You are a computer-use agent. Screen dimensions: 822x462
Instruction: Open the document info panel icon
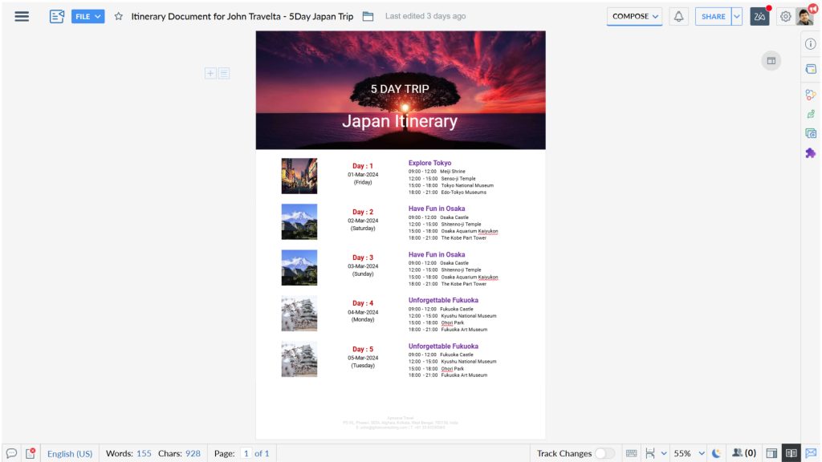[x=811, y=44]
